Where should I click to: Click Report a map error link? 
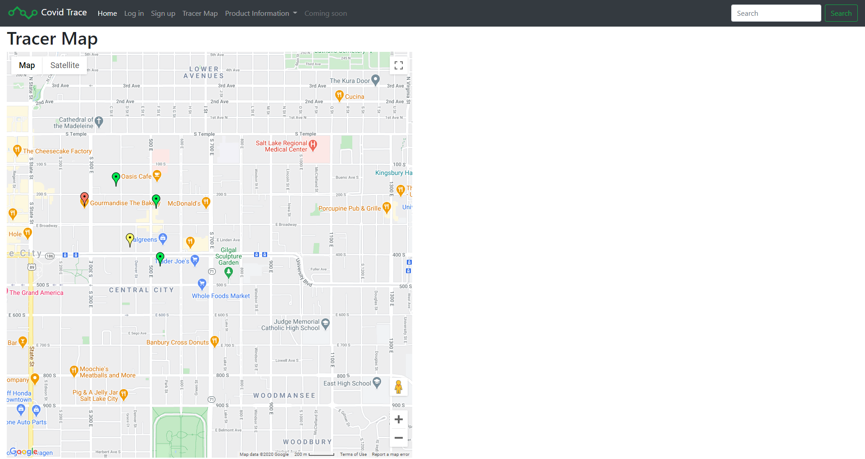click(x=391, y=454)
